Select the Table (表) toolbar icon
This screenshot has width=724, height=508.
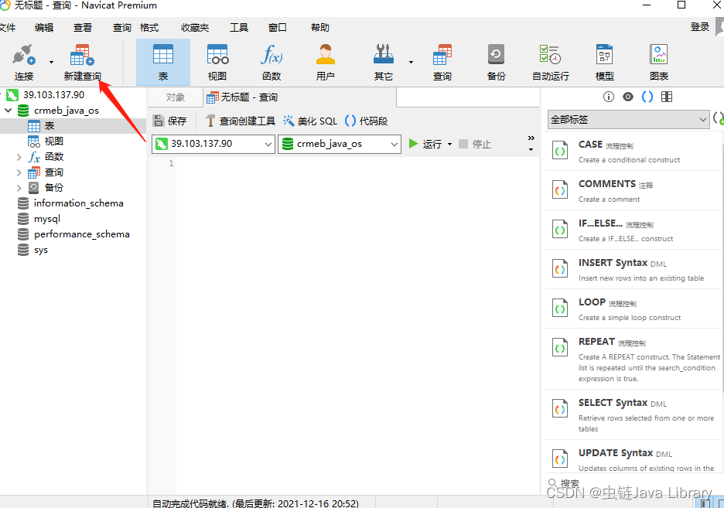pyautogui.click(x=163, y=62)
